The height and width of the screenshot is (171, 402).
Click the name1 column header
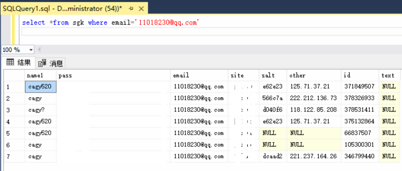[x=41, y=75]
